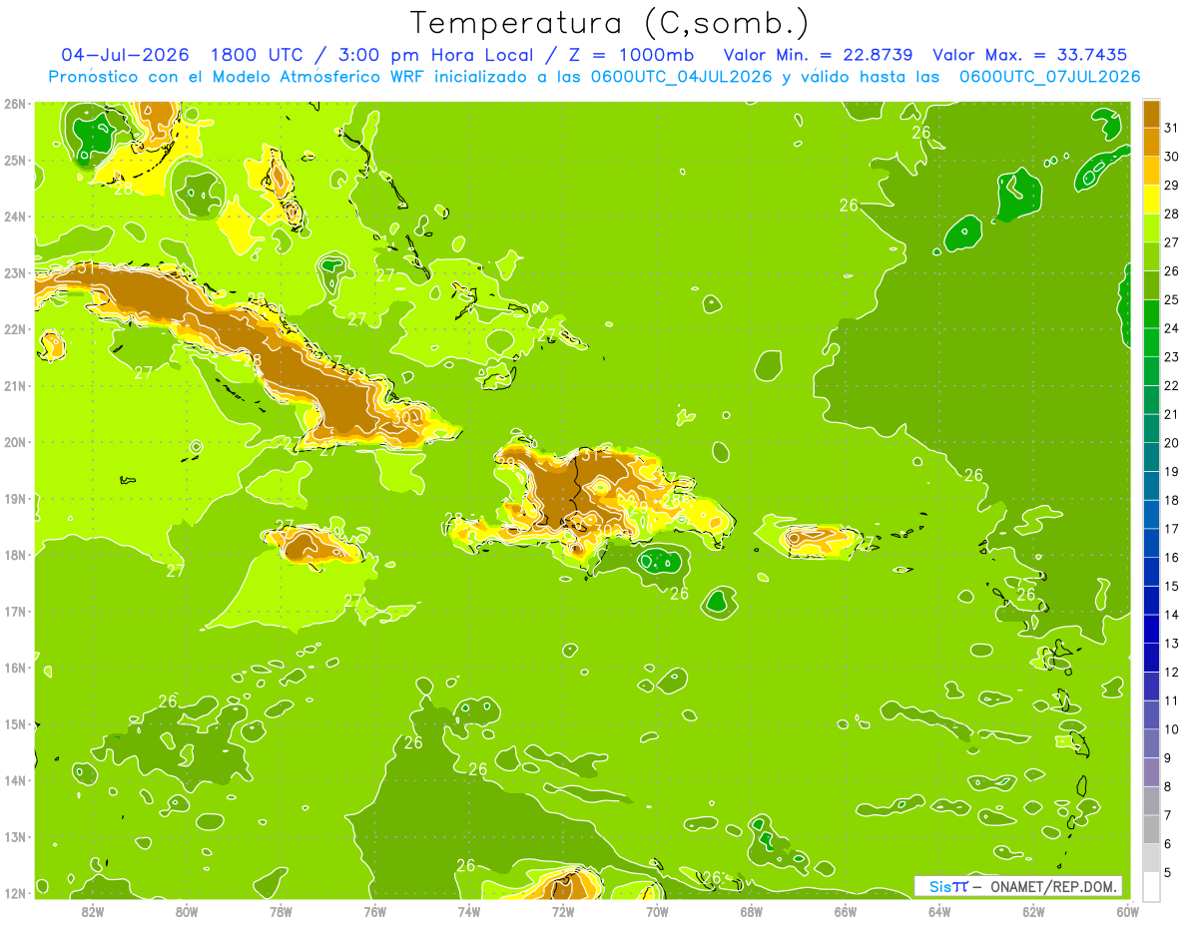Click the 31 value on the color scale
Screen dimensions: 1198x925
click(1172, 128)
